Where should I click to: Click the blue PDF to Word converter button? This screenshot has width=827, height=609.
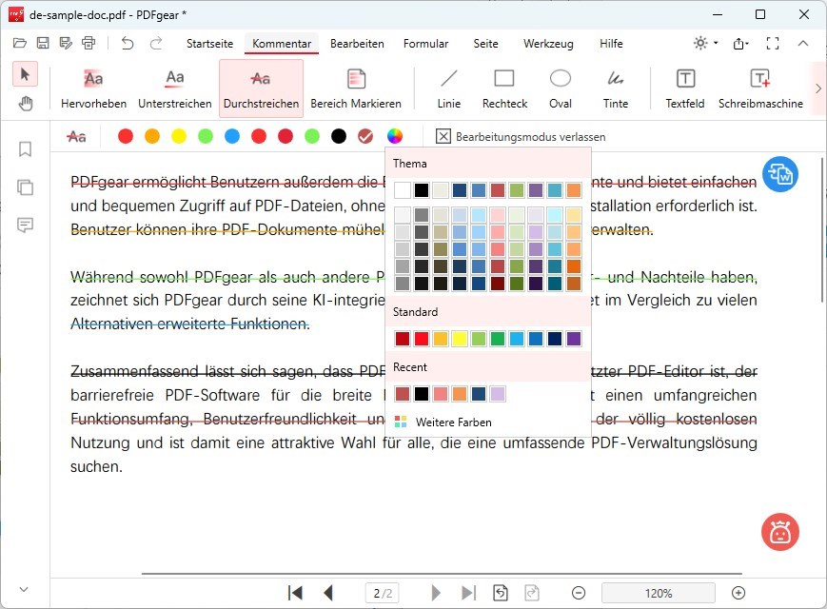tap(780, 174)
